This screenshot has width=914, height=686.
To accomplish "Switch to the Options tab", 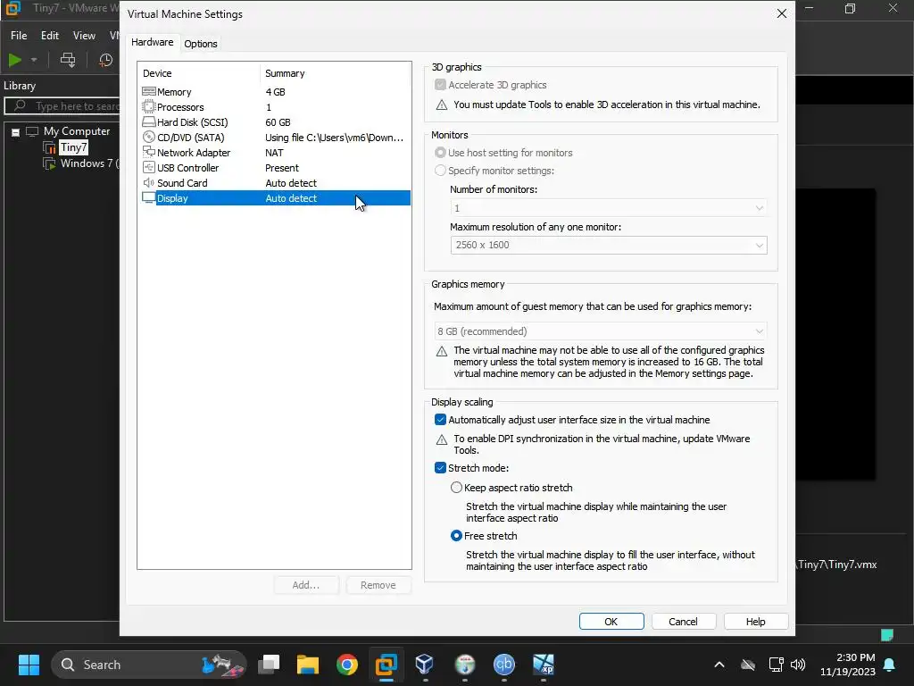I will click(x=201, y=44).
